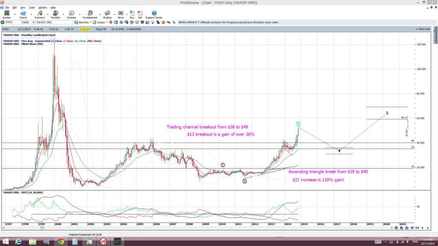Click the ENG language indicator in the tray
Screen dimensions: 438x246
[415, 242]
